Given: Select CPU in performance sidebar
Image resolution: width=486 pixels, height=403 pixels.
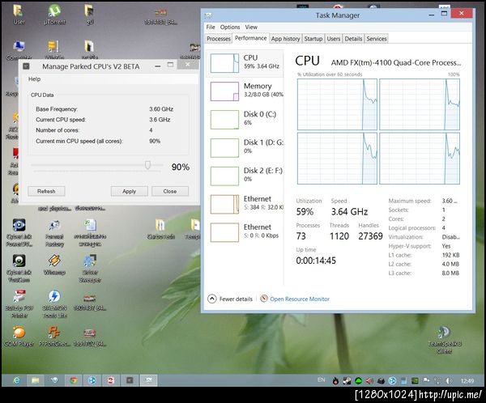Looking at the screenshot, I should 245,63.
